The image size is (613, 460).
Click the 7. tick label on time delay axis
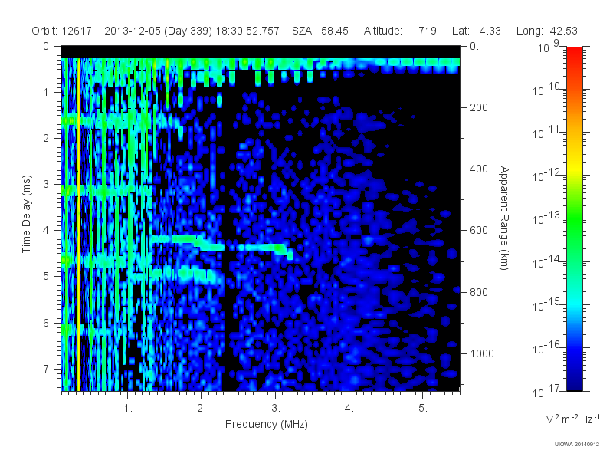coord(48,369)
